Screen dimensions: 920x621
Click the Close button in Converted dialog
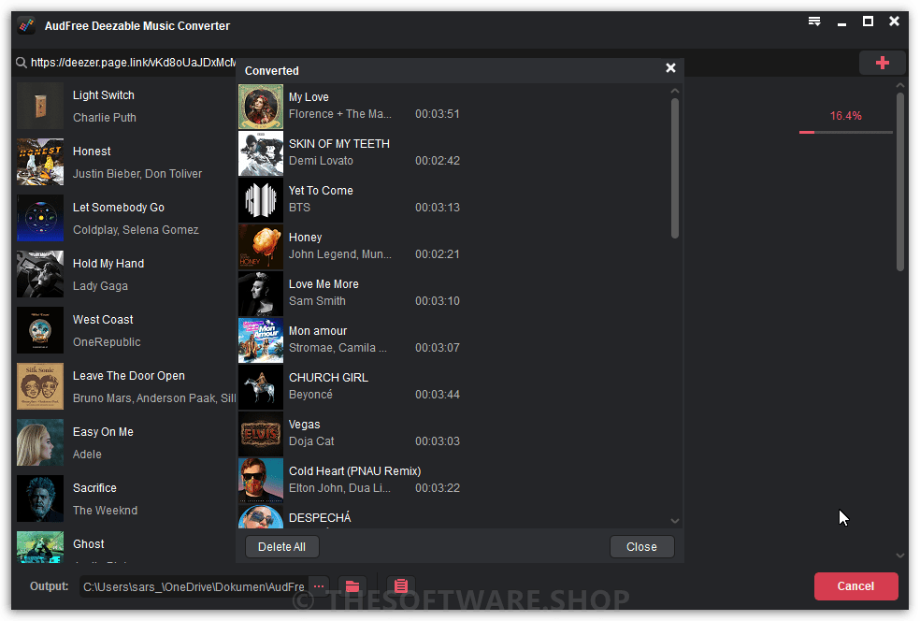[x=641, y=546]
